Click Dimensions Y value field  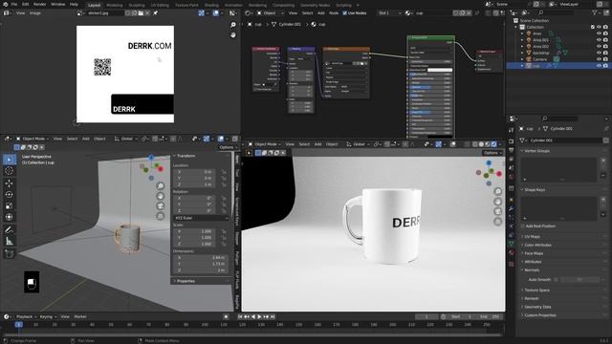[x=201, y=264]
